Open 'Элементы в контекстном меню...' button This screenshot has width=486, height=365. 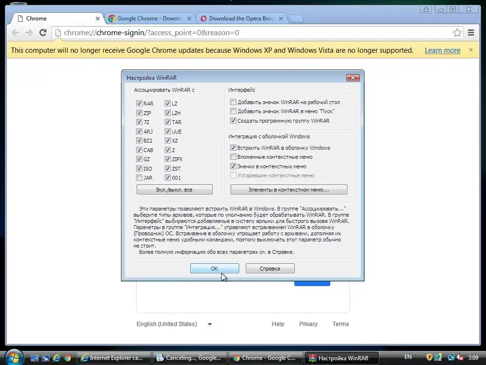(x=289, y=190)
